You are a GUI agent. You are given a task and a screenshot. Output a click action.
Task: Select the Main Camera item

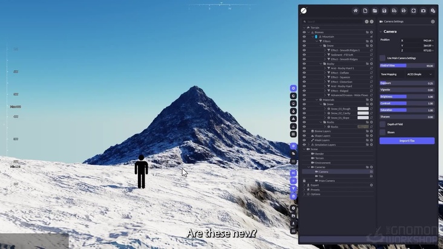(327, 181)
